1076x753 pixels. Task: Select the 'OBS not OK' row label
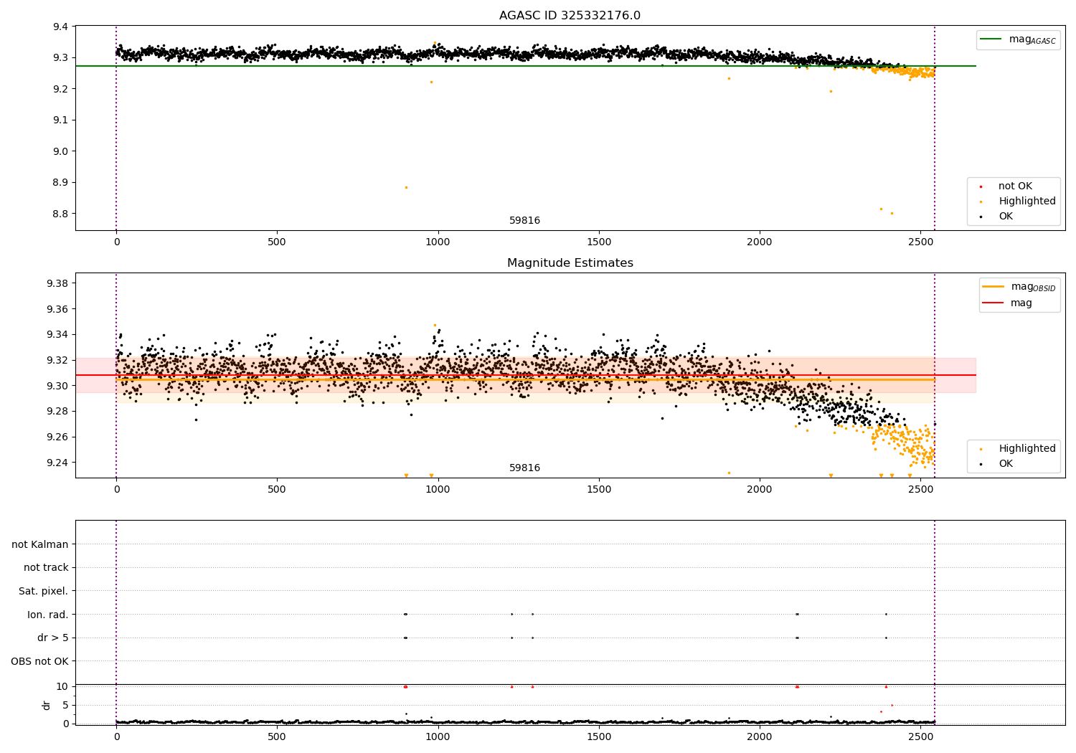click(39, 661)
